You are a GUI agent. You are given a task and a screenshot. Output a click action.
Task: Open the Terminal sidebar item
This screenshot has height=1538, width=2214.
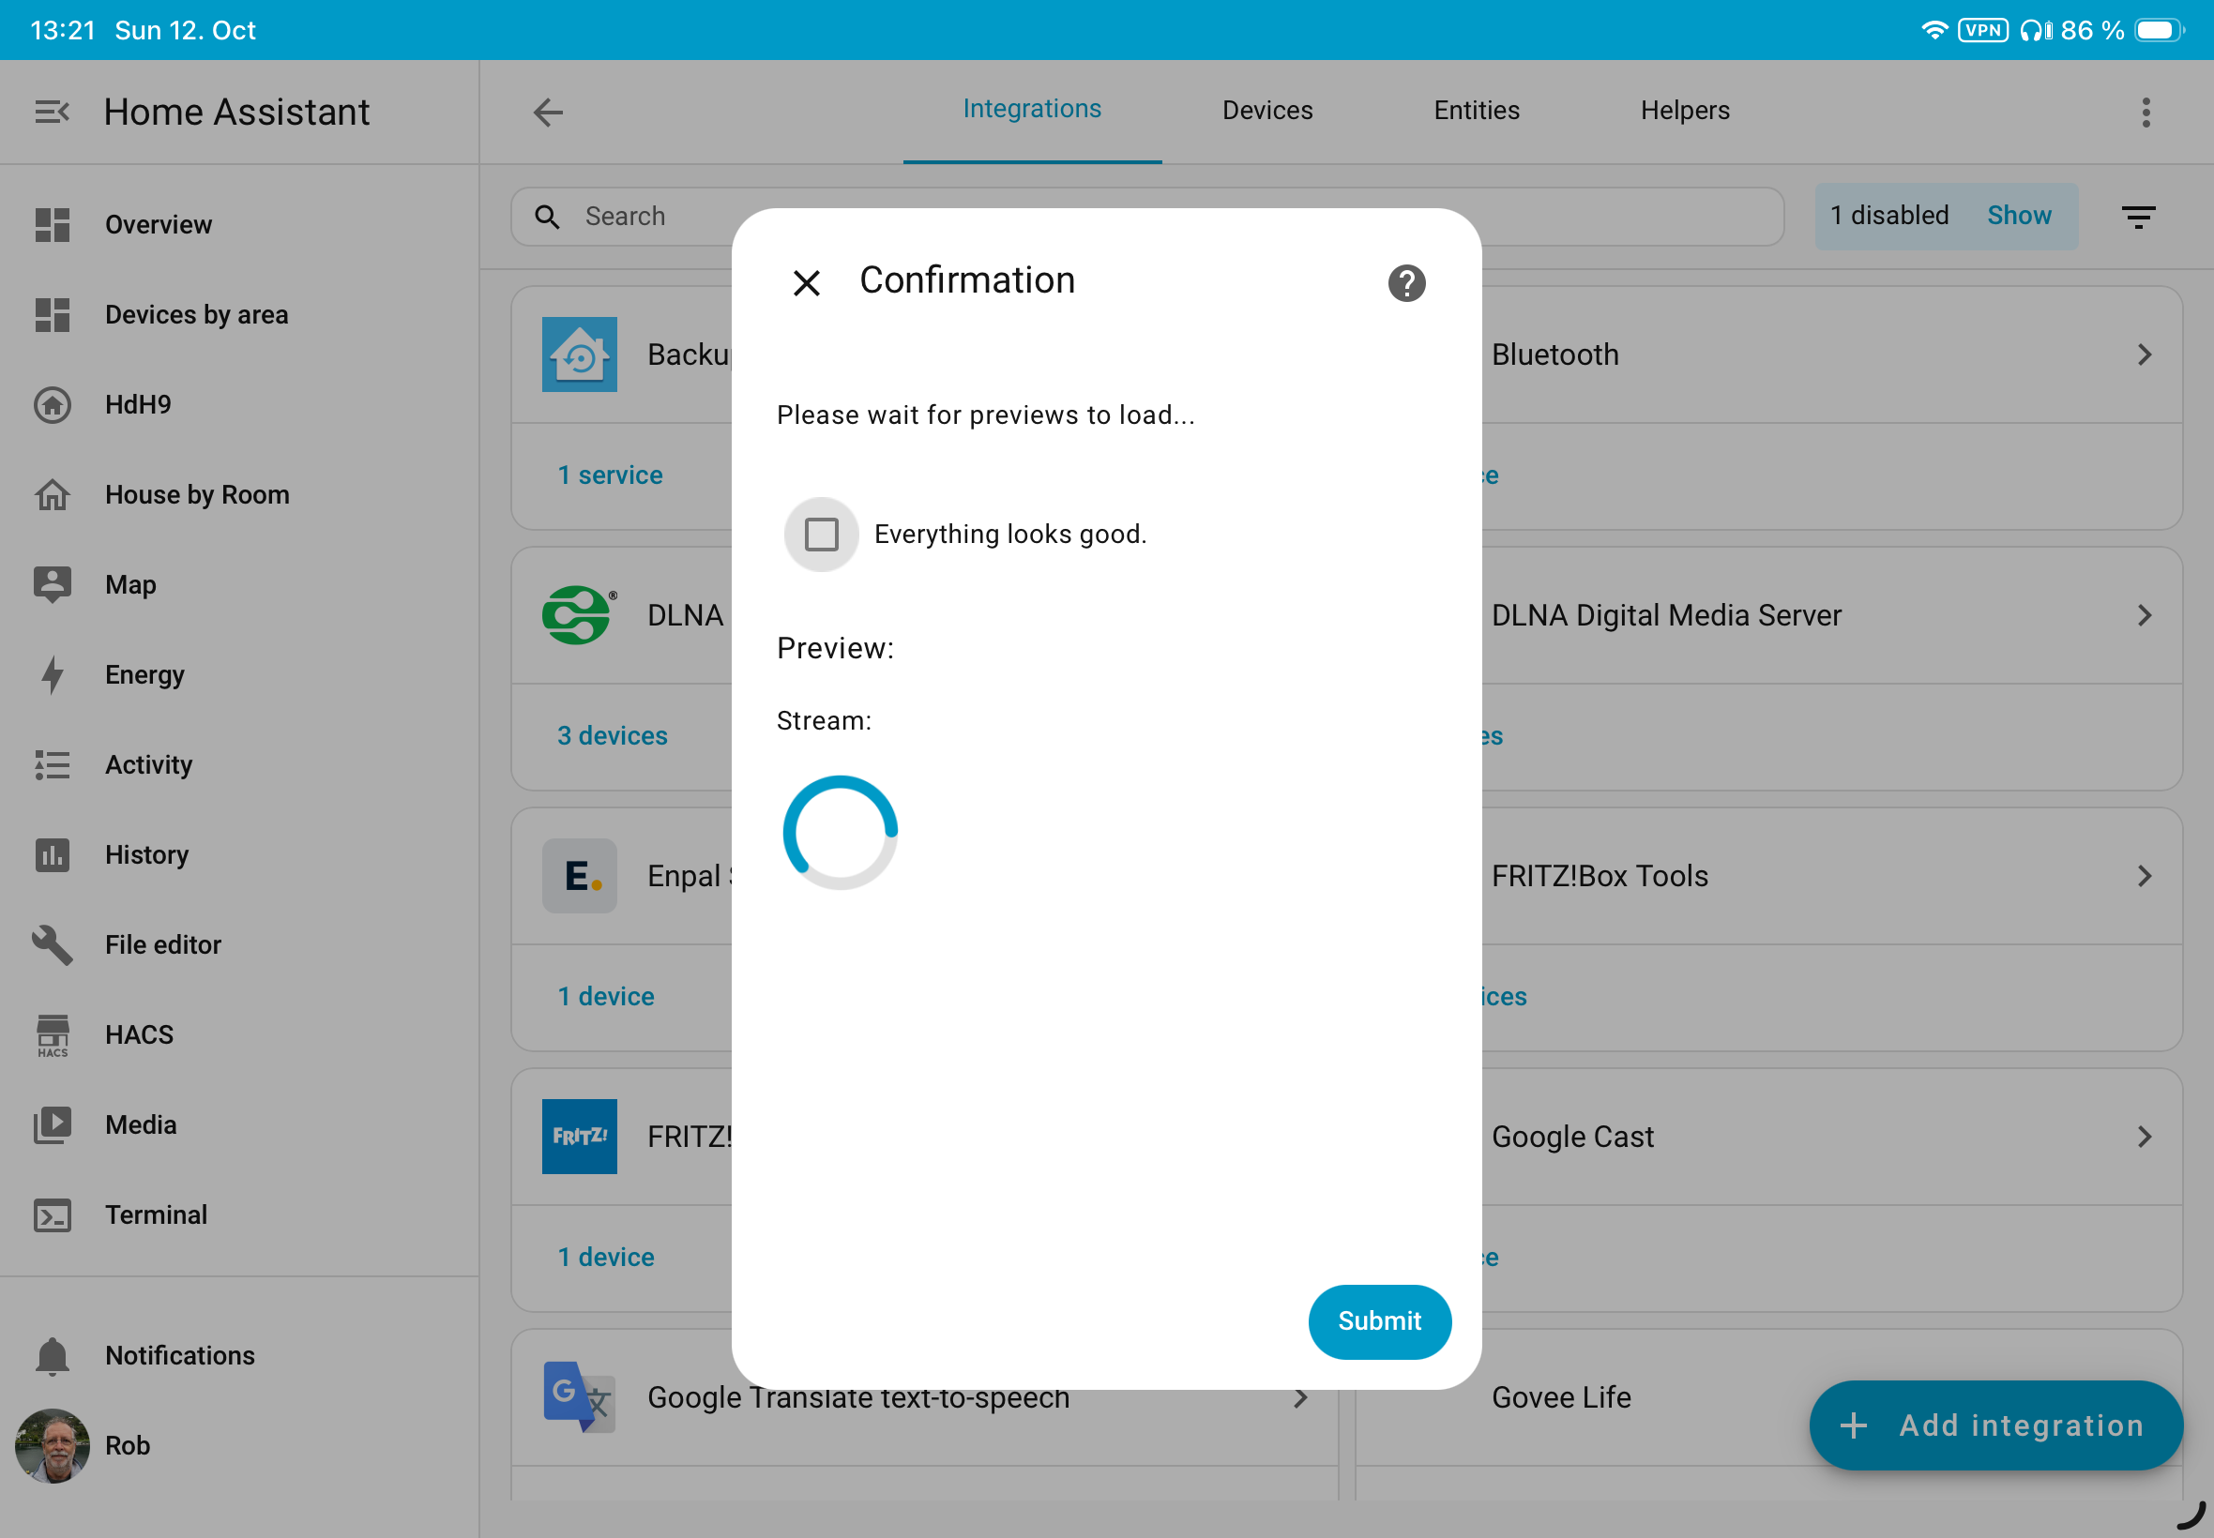point(155,1215)
